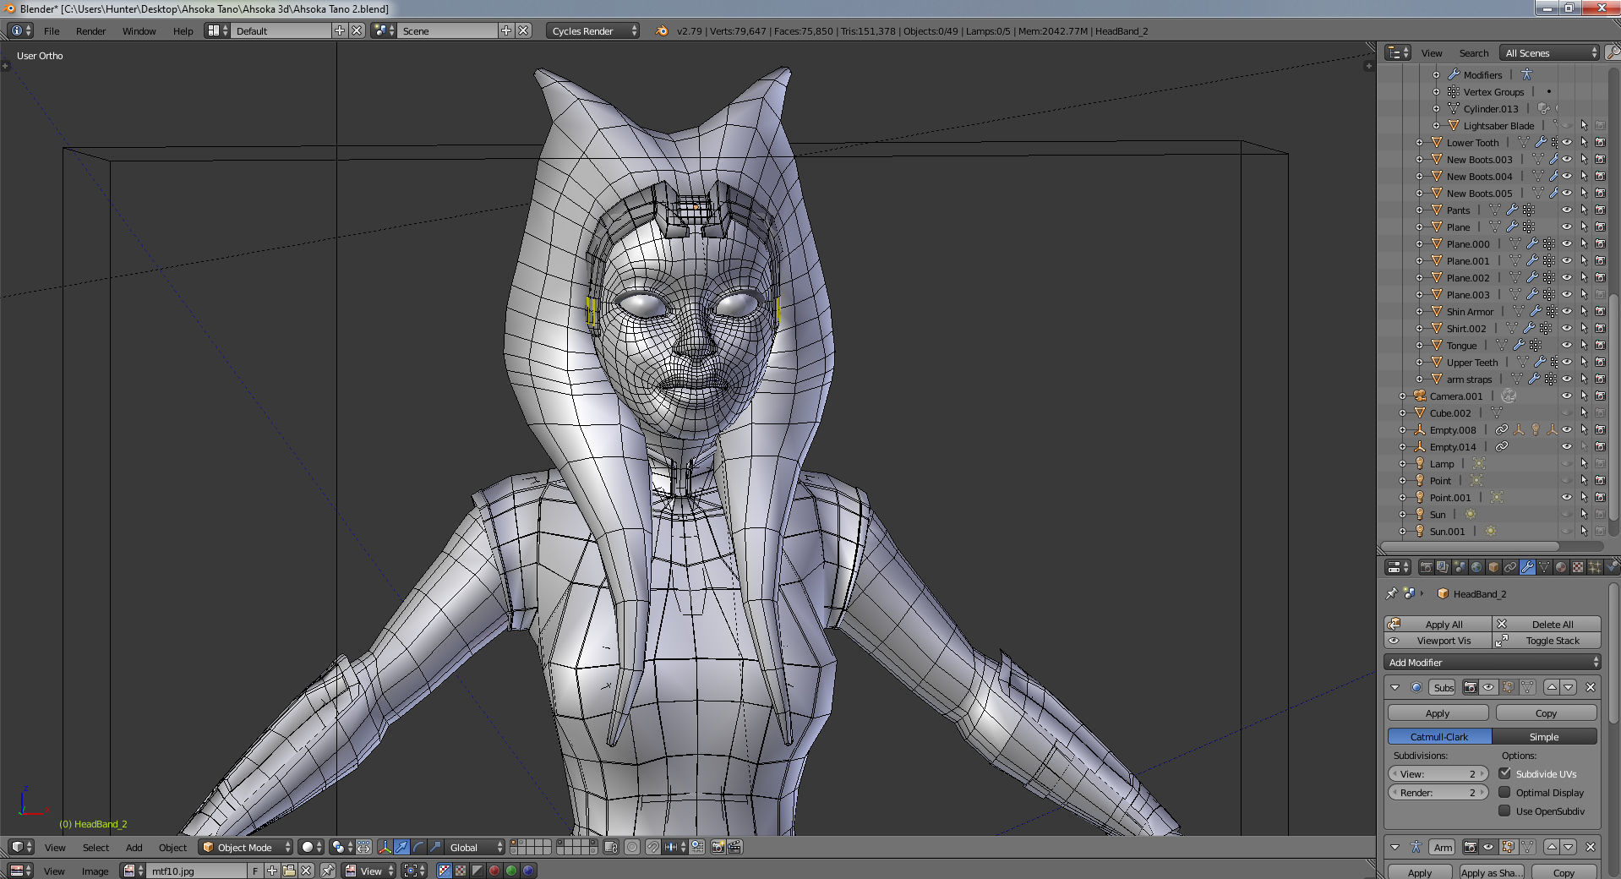This screenshot has width=1621, height=879.
Task: Select the scale manipulator icon
Action: tap(435, 847)
